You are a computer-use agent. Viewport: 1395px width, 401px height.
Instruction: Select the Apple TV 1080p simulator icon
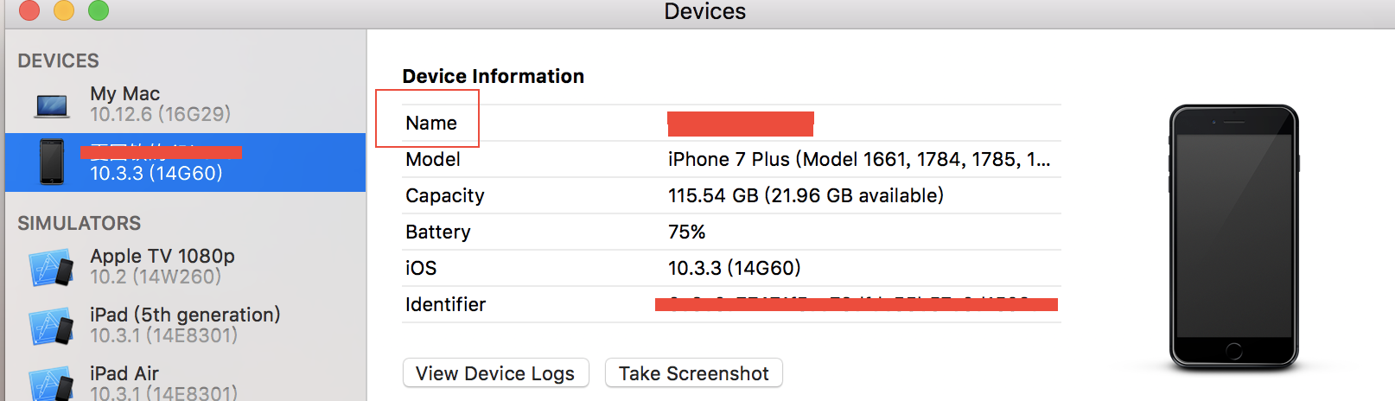51,267
